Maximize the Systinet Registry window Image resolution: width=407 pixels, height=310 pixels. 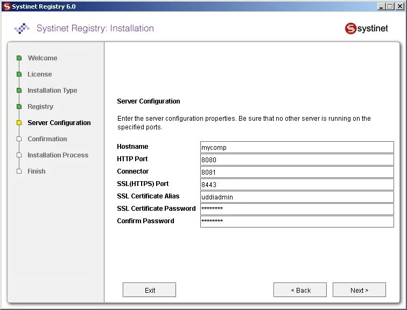(x=390, y=6)
